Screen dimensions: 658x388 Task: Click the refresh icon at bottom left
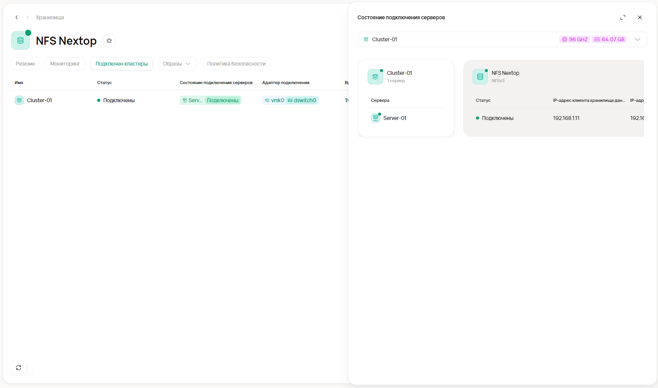tap(19, 368)
